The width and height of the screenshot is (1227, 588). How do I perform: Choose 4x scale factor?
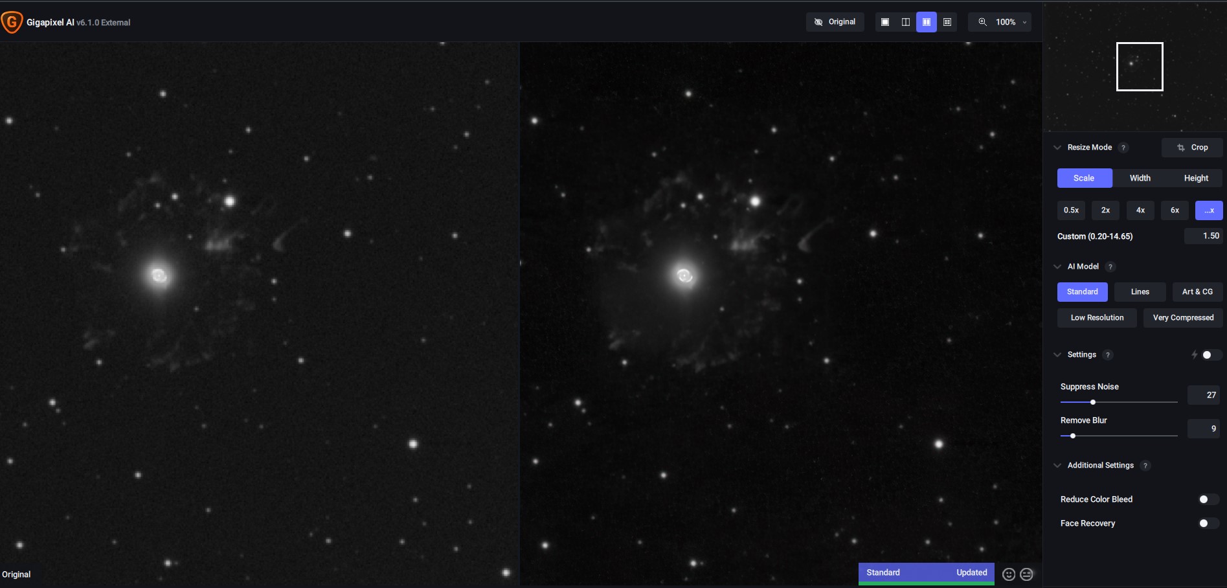(x=1140, y=210)
